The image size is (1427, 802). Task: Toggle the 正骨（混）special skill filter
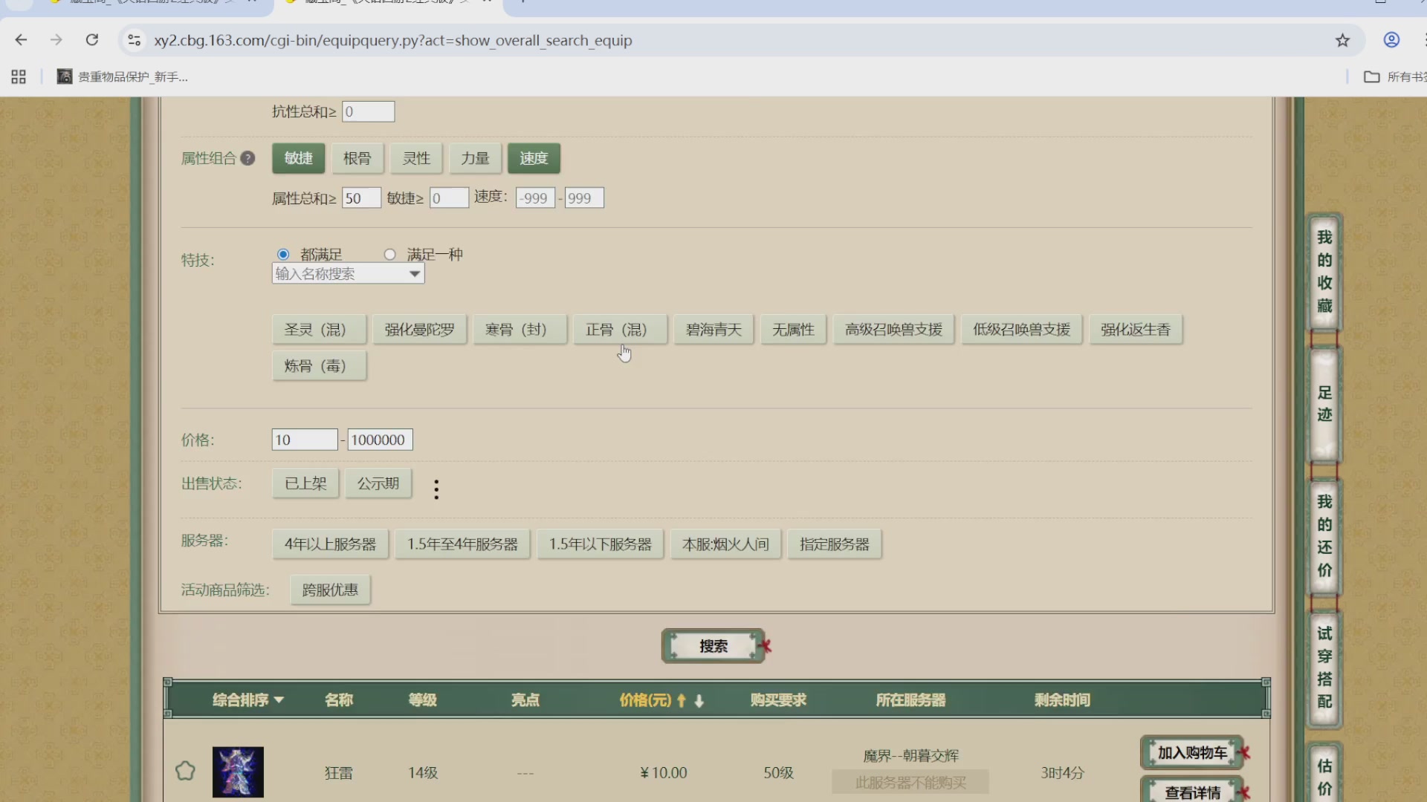point(620,329)
